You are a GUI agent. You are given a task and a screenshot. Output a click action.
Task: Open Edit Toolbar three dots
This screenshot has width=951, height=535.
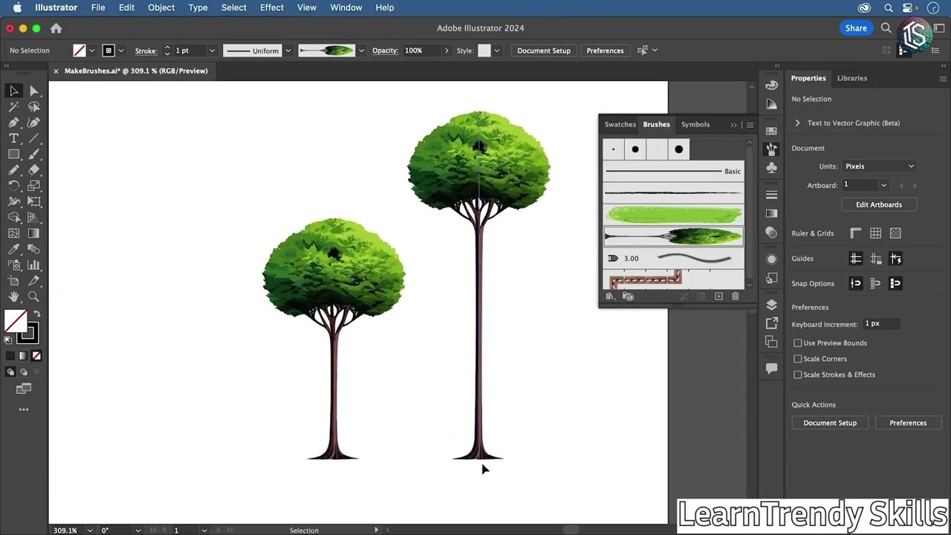pos(24,409)
